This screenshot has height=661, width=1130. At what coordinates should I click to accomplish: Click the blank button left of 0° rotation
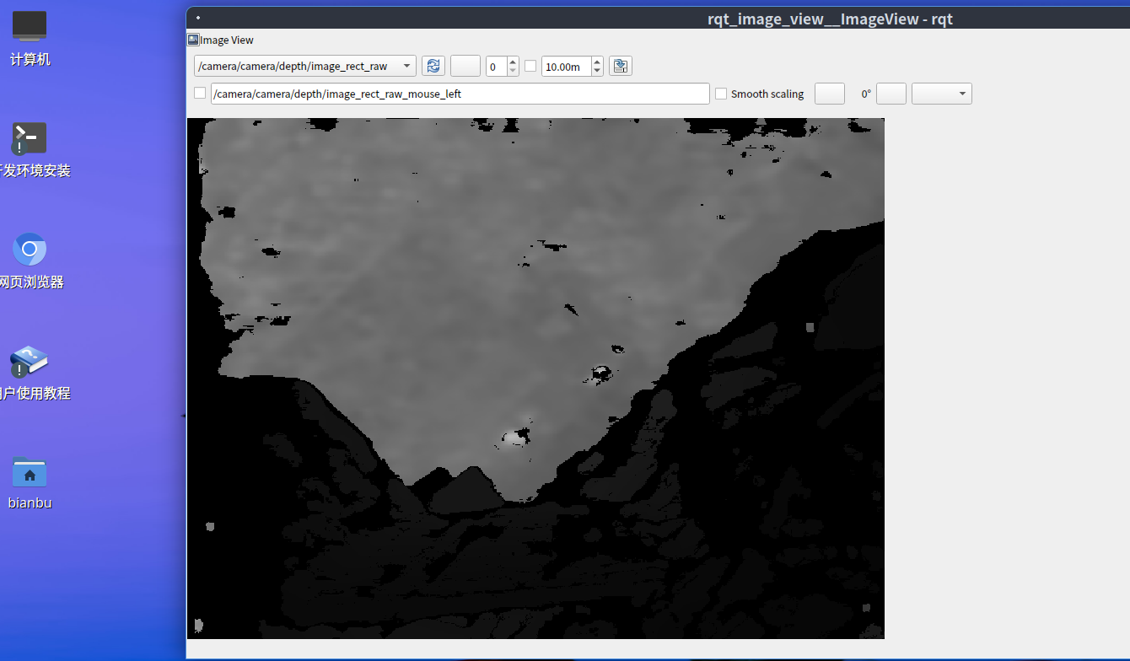point(829,94)
